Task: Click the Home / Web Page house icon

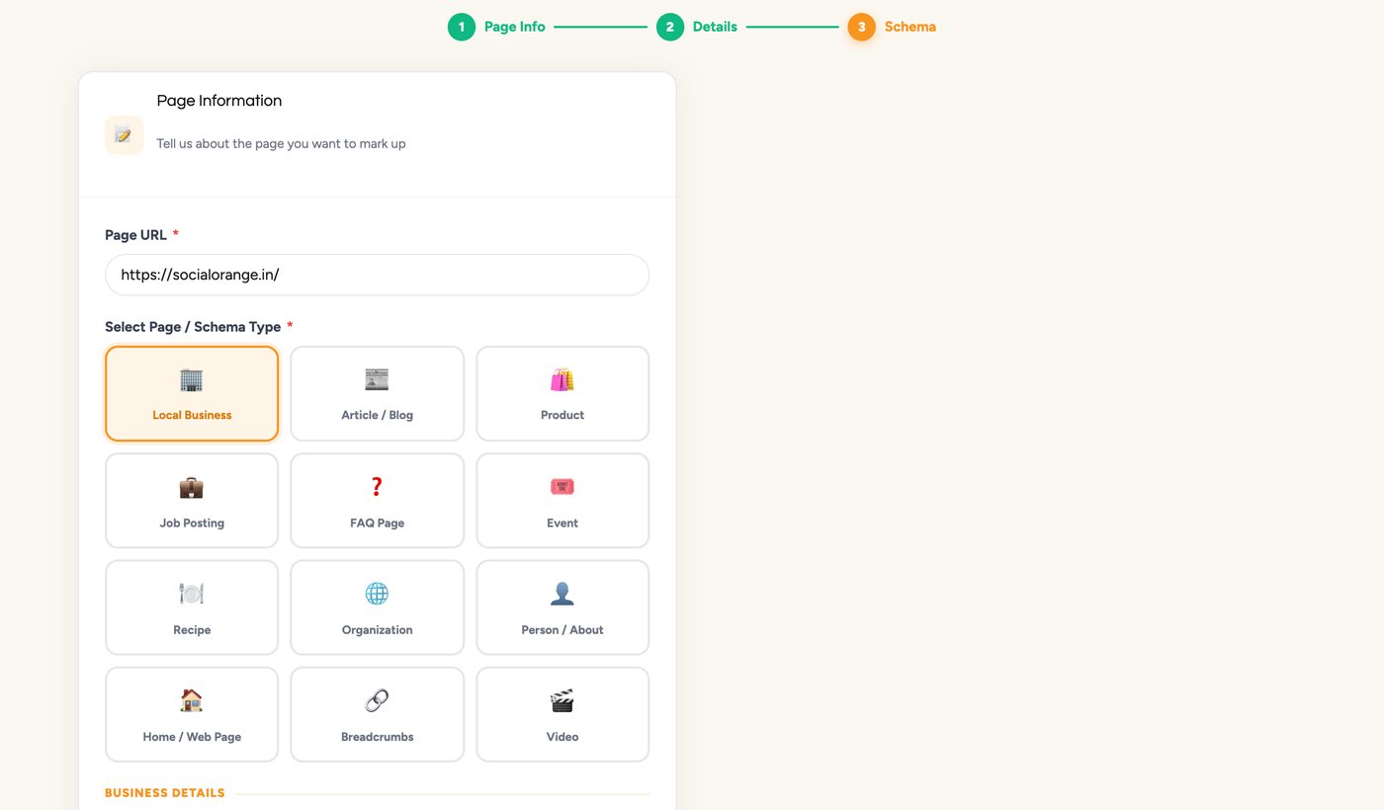Action: pyautogui.click(x=192, y=700)
